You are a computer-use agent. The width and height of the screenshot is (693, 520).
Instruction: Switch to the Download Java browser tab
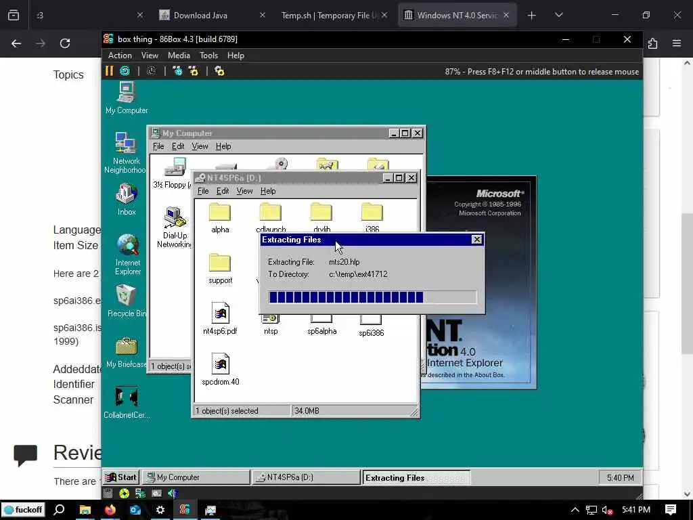pyautogui.click(x=212, y=15)
